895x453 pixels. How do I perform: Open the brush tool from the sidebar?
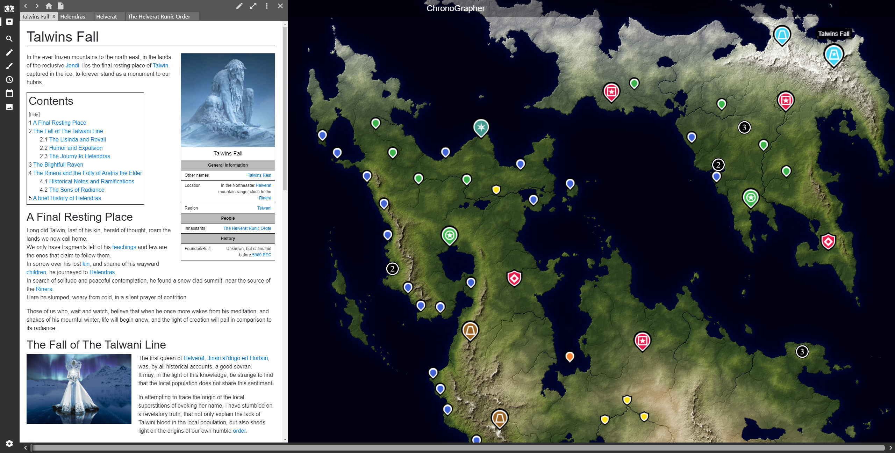tap(9, 66)
